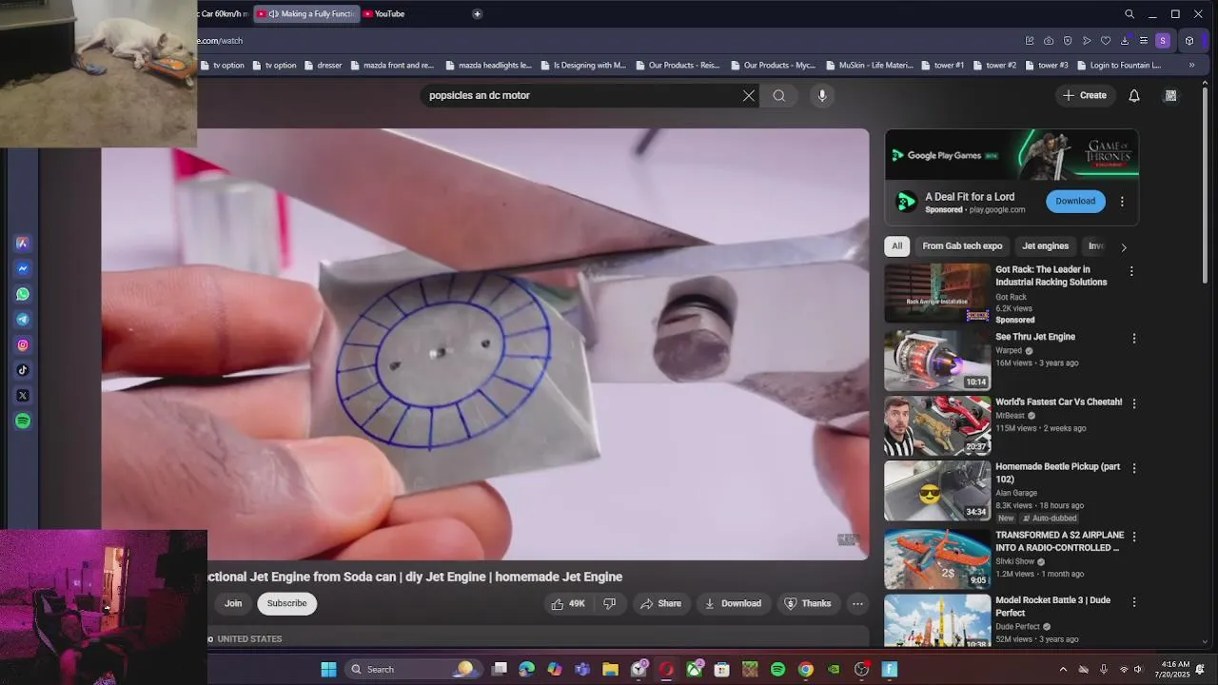Viewport: 1218px width, 685px height.
Task: Like the video with 49K likes
Action: point(568,603)
